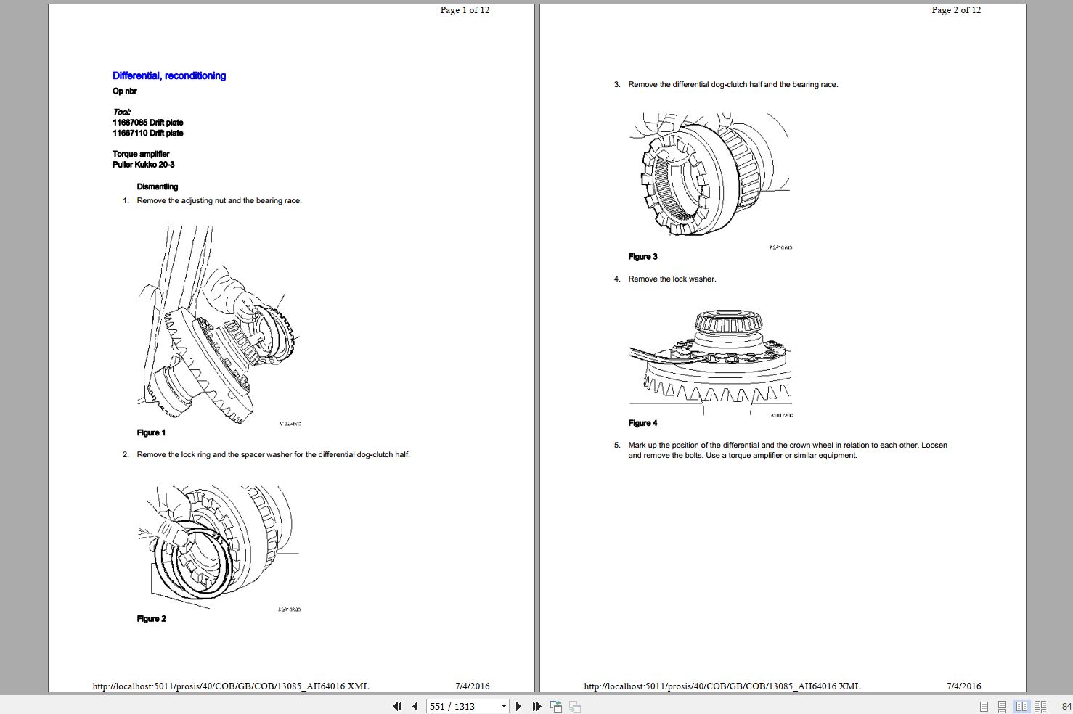Select continuous facing pages layout

[1040, 706]
